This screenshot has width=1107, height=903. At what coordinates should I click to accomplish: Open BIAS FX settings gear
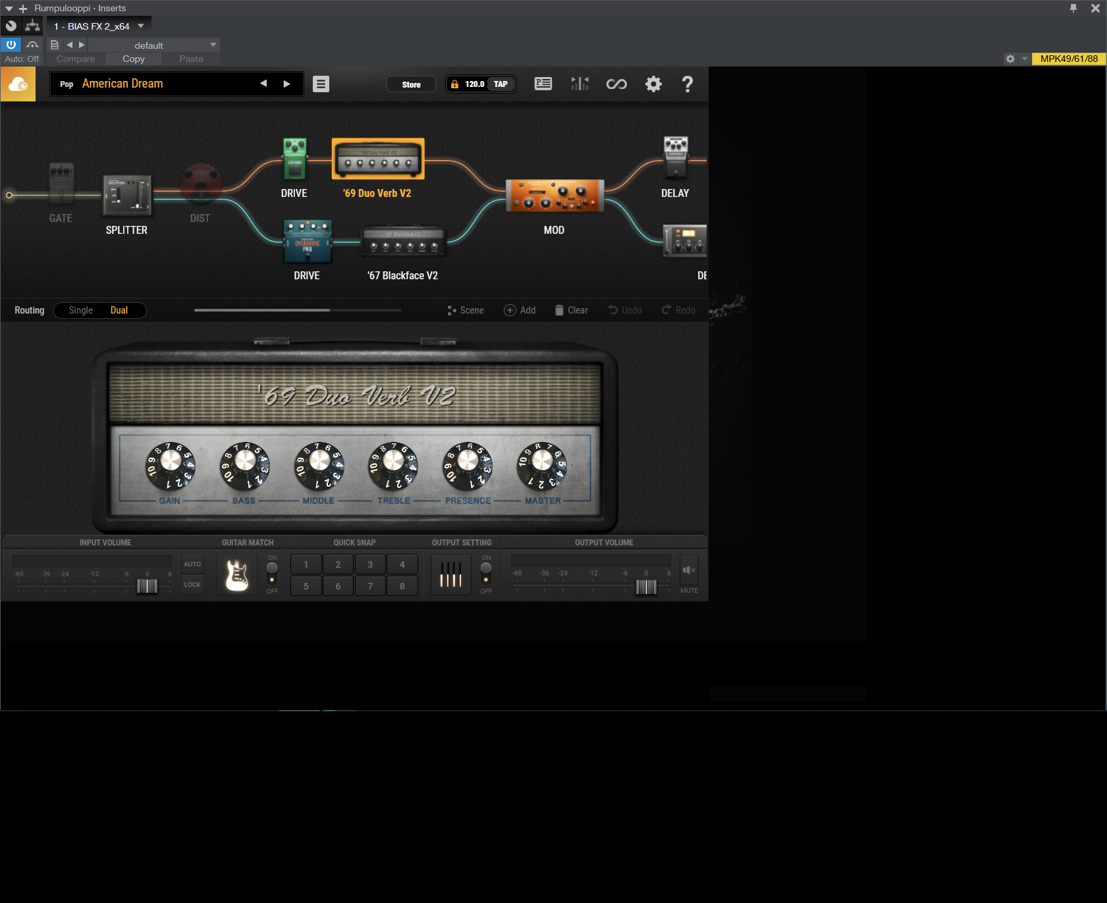click(653, 84)
